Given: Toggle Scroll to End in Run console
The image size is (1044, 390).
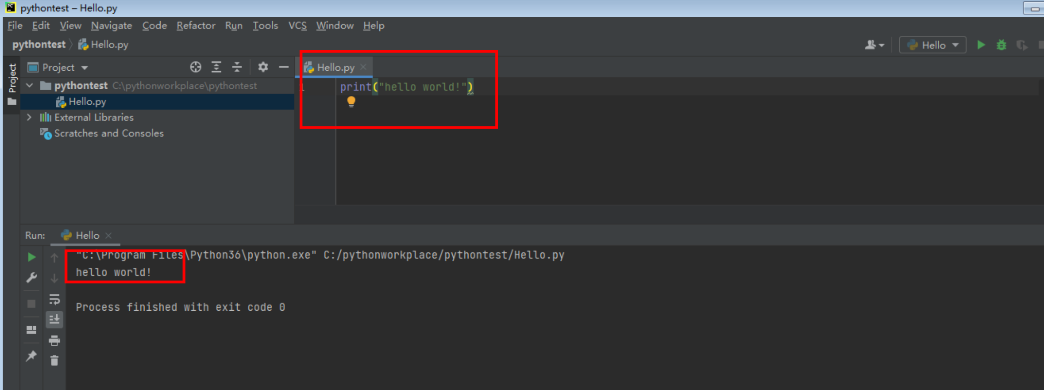Looking at the screenshot, I should point(54,320).
